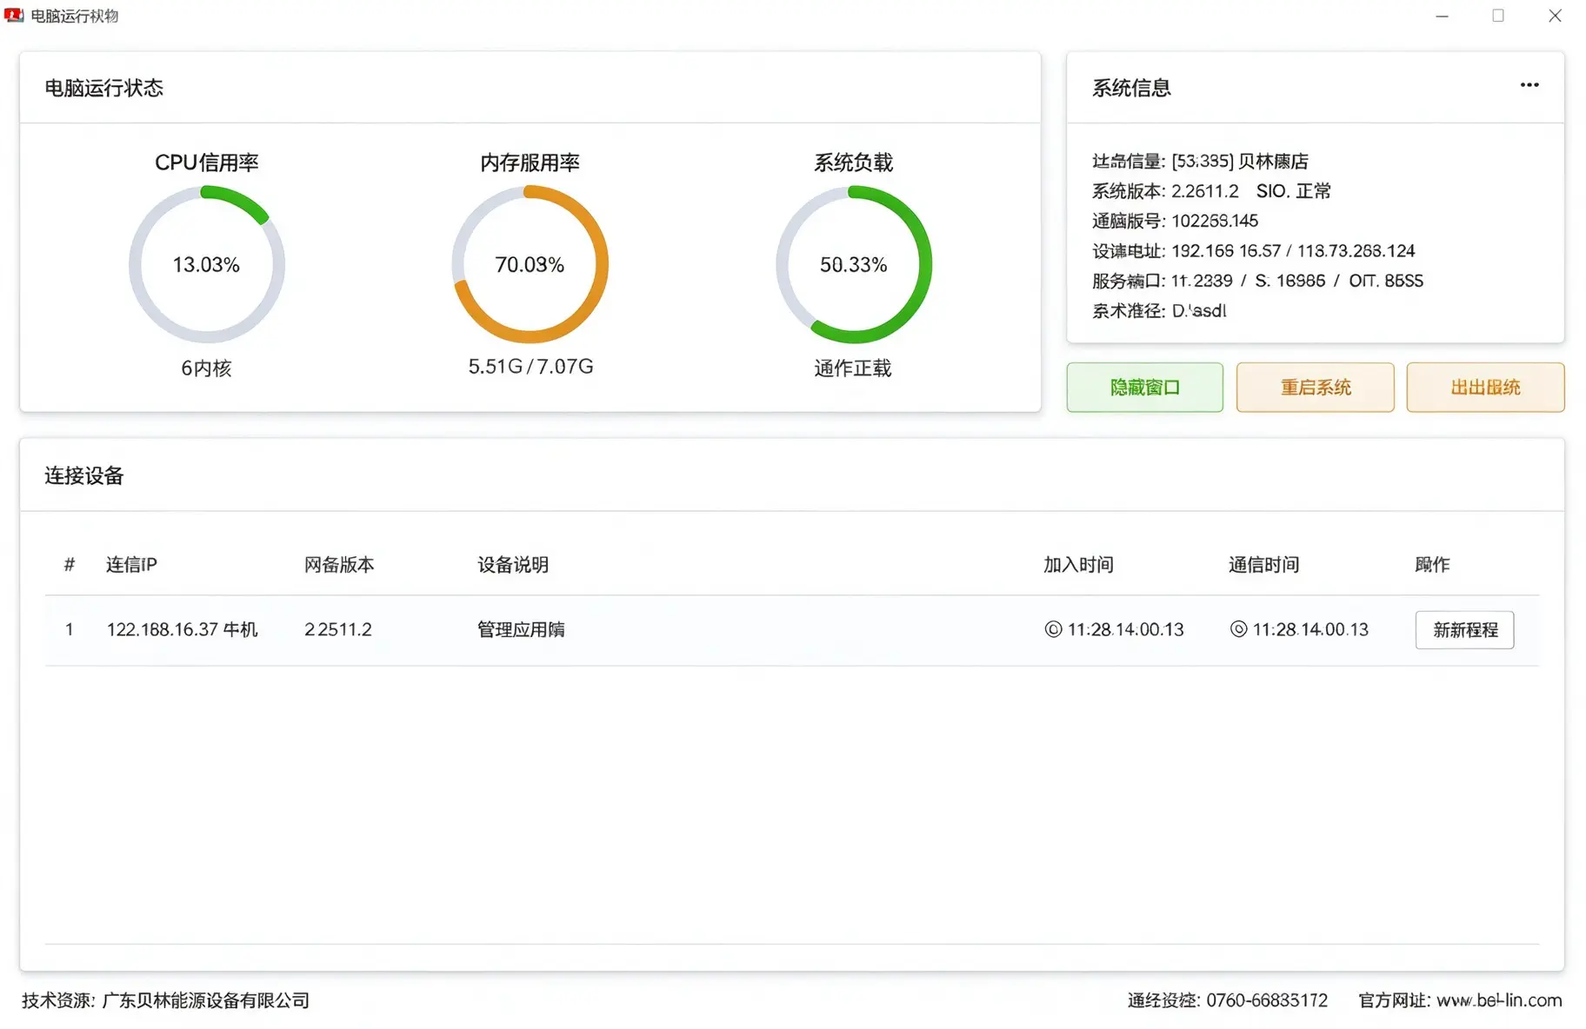Click the 6内核 label under CPU ring

(x=206, y=368)
